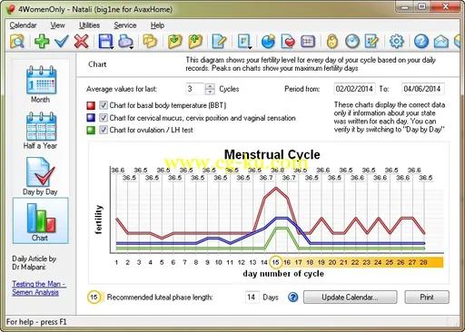
Task: Open the dropdown arrow beside save icon
Action: (x=112, y=47)
